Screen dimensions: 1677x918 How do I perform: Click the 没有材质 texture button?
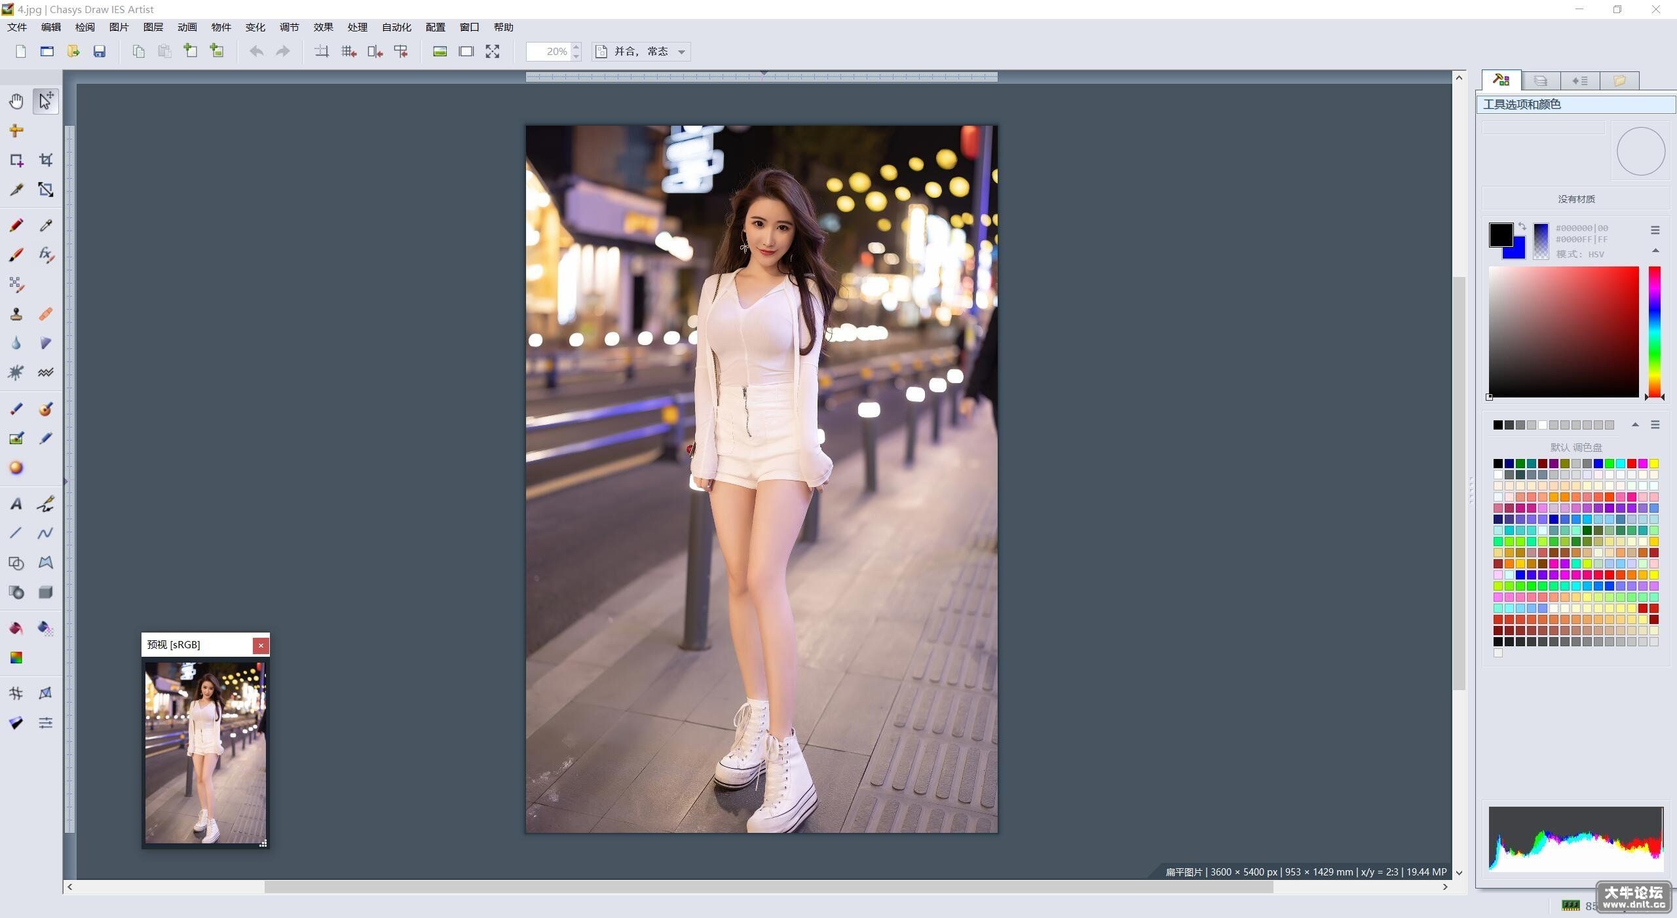pos(1576,199)
